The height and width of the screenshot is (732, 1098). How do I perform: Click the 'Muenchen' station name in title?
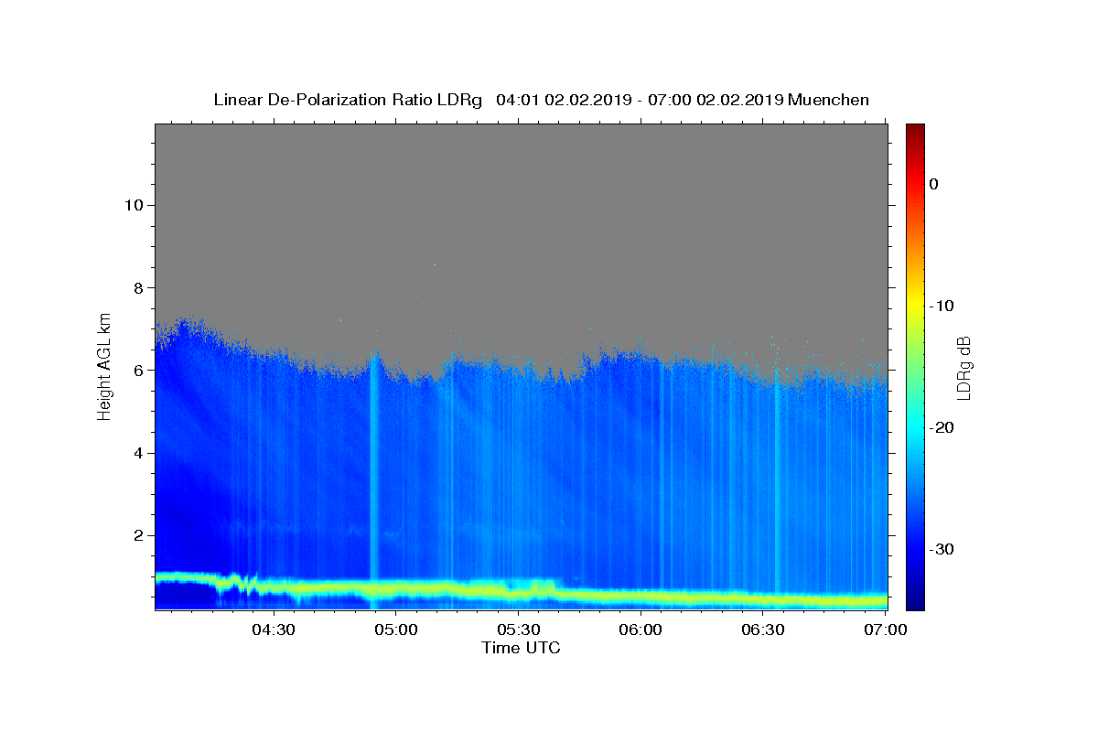828,100
